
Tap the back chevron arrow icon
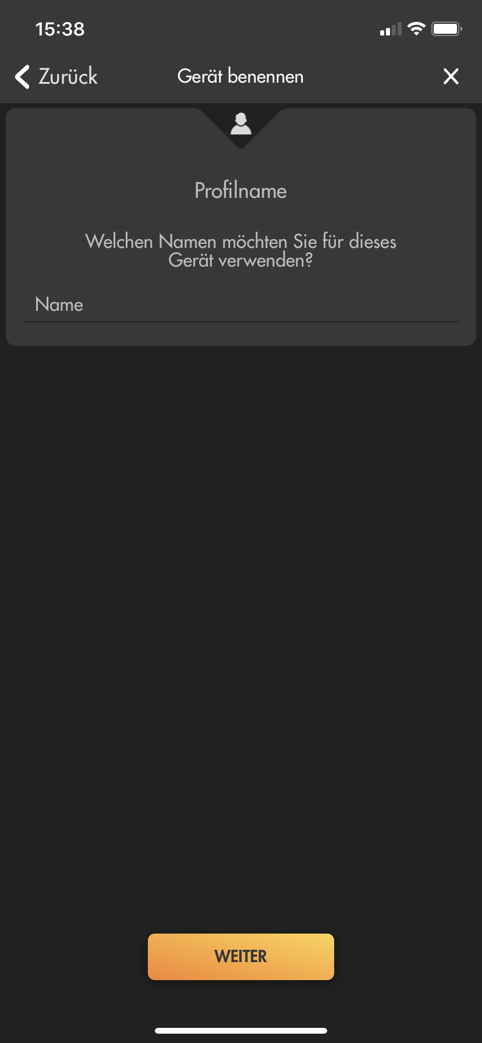(22, 77)
